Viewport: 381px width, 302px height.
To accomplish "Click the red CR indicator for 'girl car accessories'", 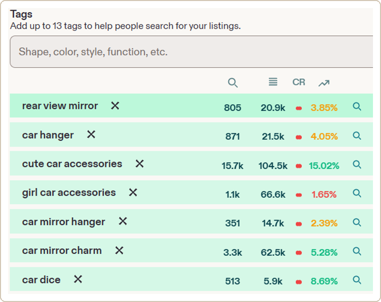I will point(299,195).
